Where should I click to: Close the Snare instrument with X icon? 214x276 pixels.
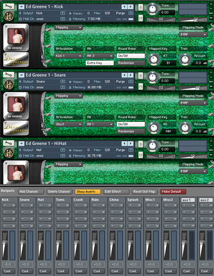click(211, 72)
